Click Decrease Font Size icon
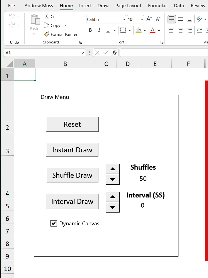The width and height of the screenshot is (208, 278). [158, 19]
